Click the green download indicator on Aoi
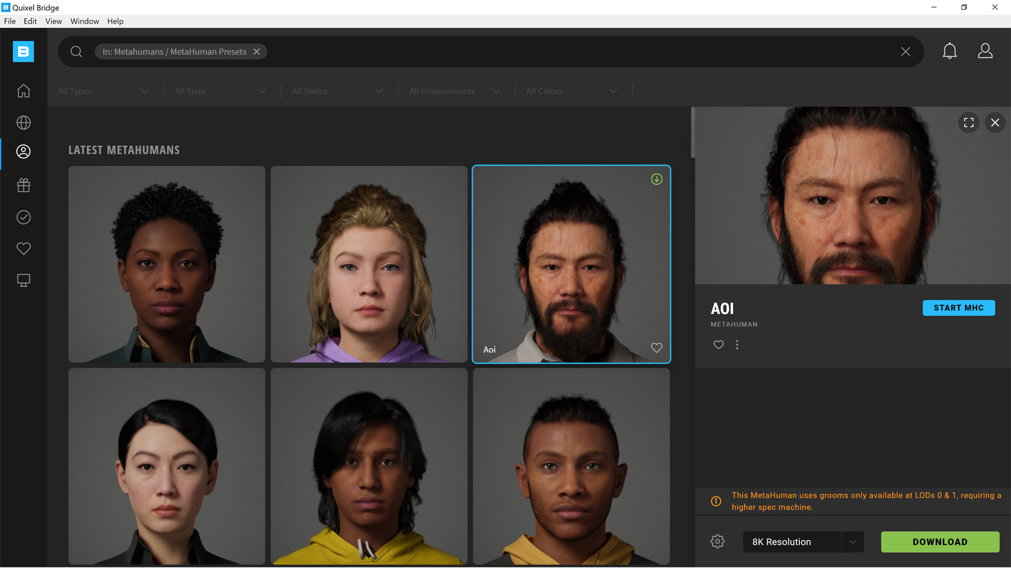This screenshot has width=1011, height=568. pos(656,179)
